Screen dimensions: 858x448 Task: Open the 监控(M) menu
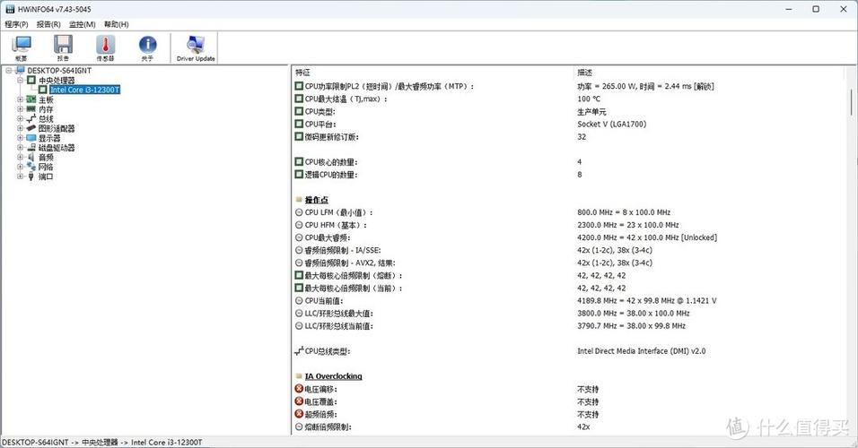[x=82, y=24]
